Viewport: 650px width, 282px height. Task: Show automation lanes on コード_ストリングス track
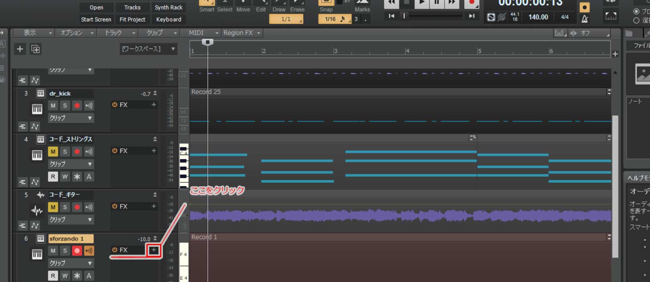click(x=35, y=182)
